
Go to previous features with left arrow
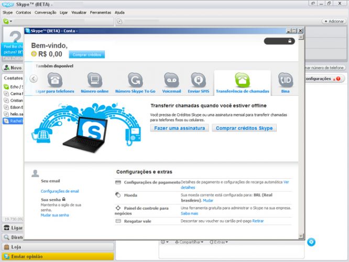pyautogui.click(x=34, y=79)
